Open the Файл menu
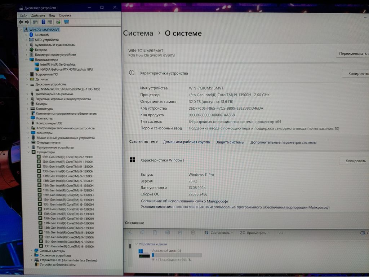Viewport: 369px width, 277px height. (23, 16)
